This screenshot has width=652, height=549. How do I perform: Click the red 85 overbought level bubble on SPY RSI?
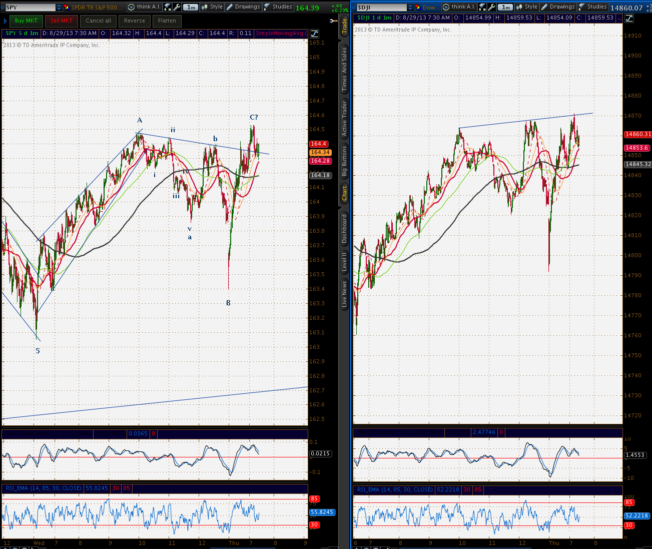314,499
